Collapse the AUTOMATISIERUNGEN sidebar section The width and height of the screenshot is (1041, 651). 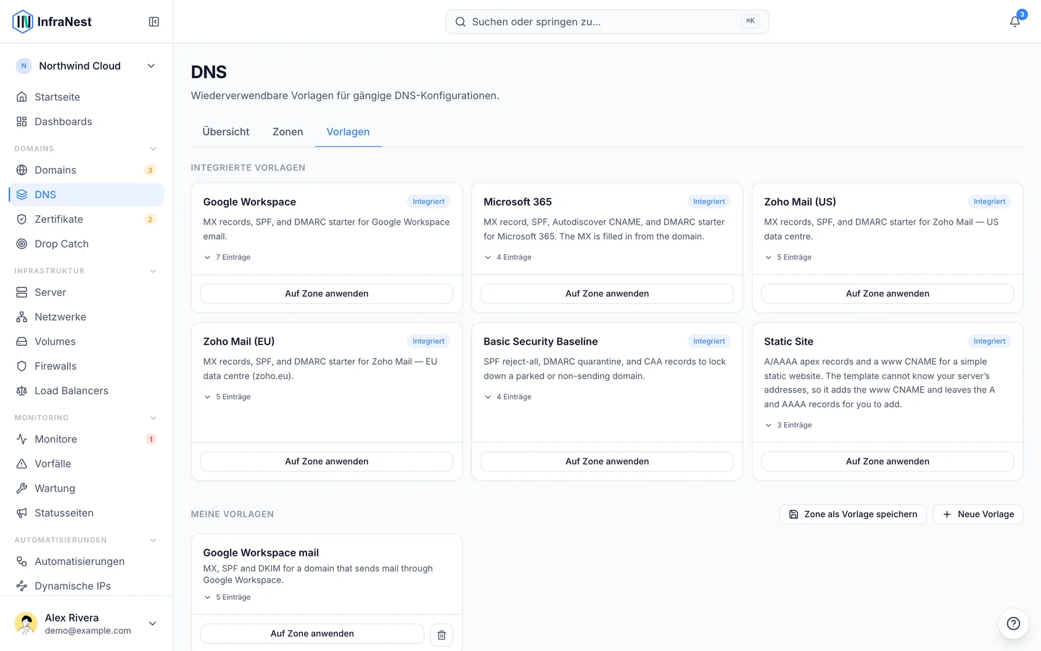pyautogui.click(x=154, y=540)
